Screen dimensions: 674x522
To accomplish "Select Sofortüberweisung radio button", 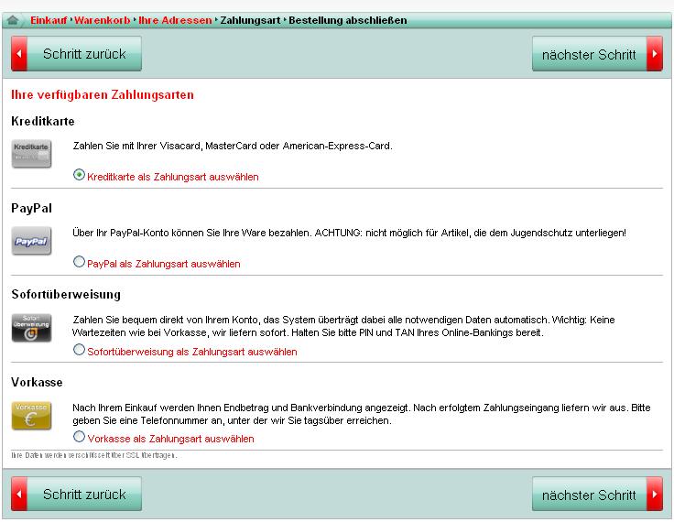I will 79,349.
